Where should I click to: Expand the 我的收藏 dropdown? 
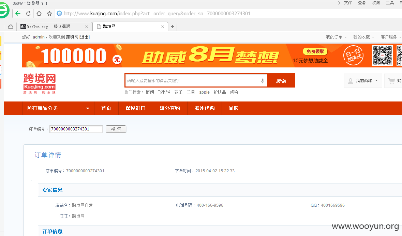pos(363,37)
